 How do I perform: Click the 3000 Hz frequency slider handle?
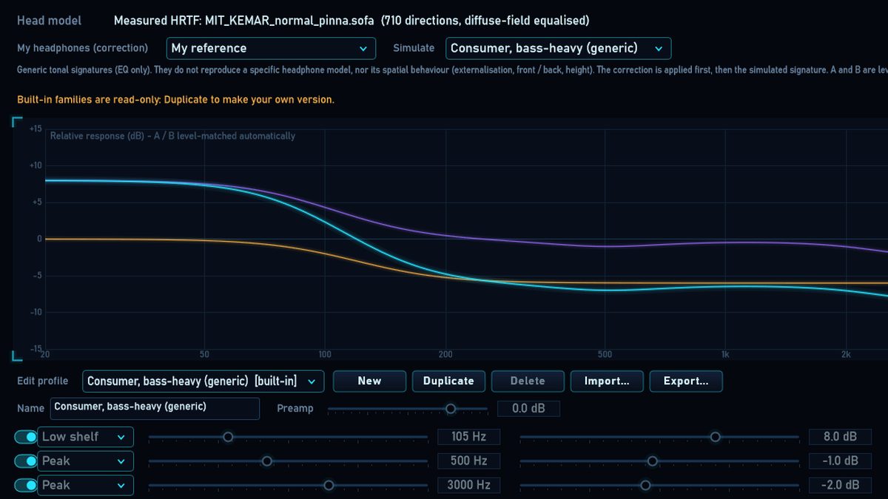point(329,486)
